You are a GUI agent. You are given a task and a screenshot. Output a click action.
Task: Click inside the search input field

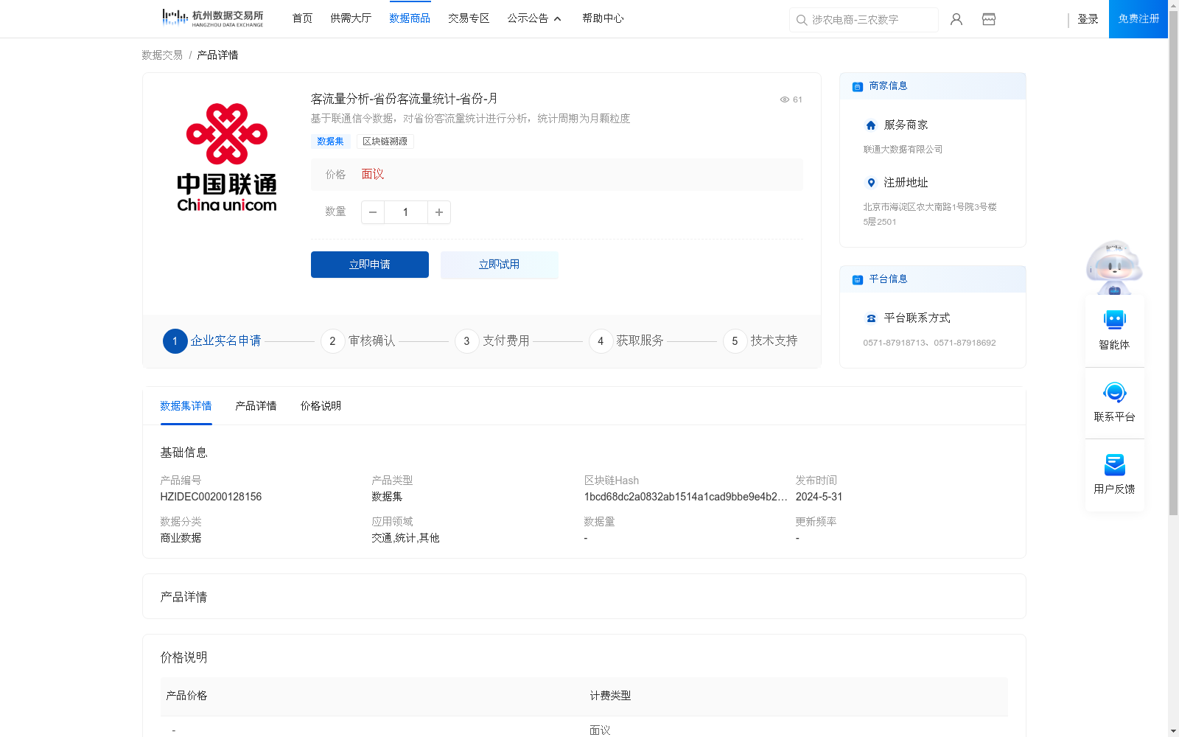click(870, 20)
